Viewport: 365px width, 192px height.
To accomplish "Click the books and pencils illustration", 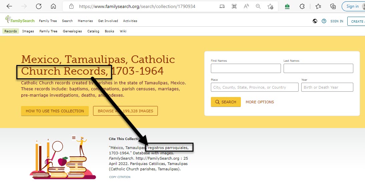I will (63, 158).
